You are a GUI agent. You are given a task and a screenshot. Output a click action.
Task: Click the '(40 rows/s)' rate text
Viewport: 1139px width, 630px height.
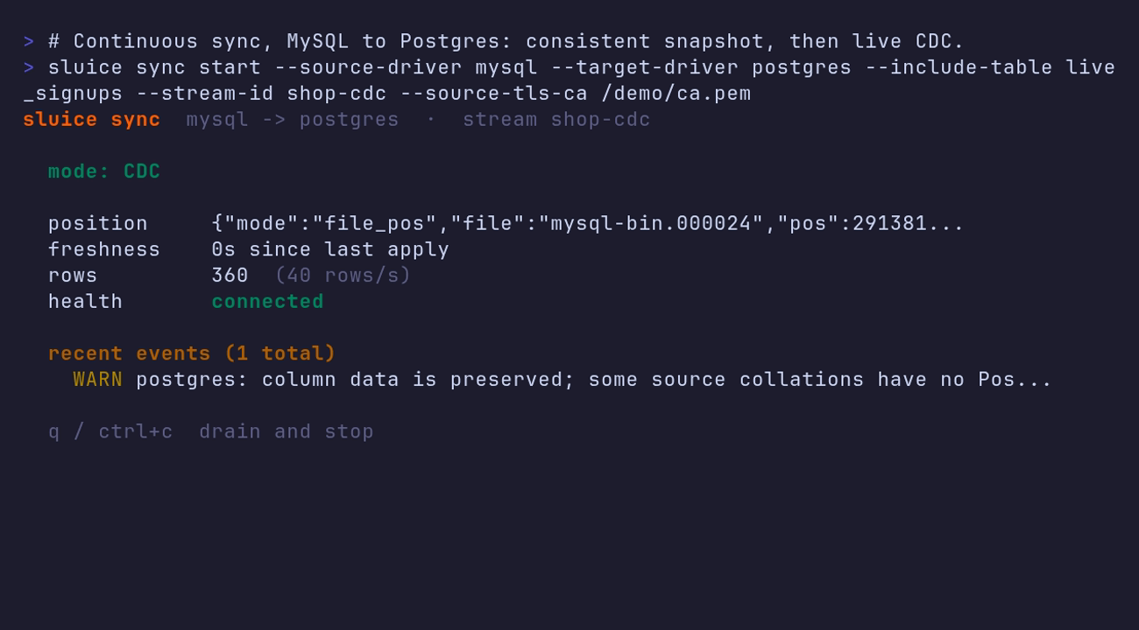pos(343,275)
